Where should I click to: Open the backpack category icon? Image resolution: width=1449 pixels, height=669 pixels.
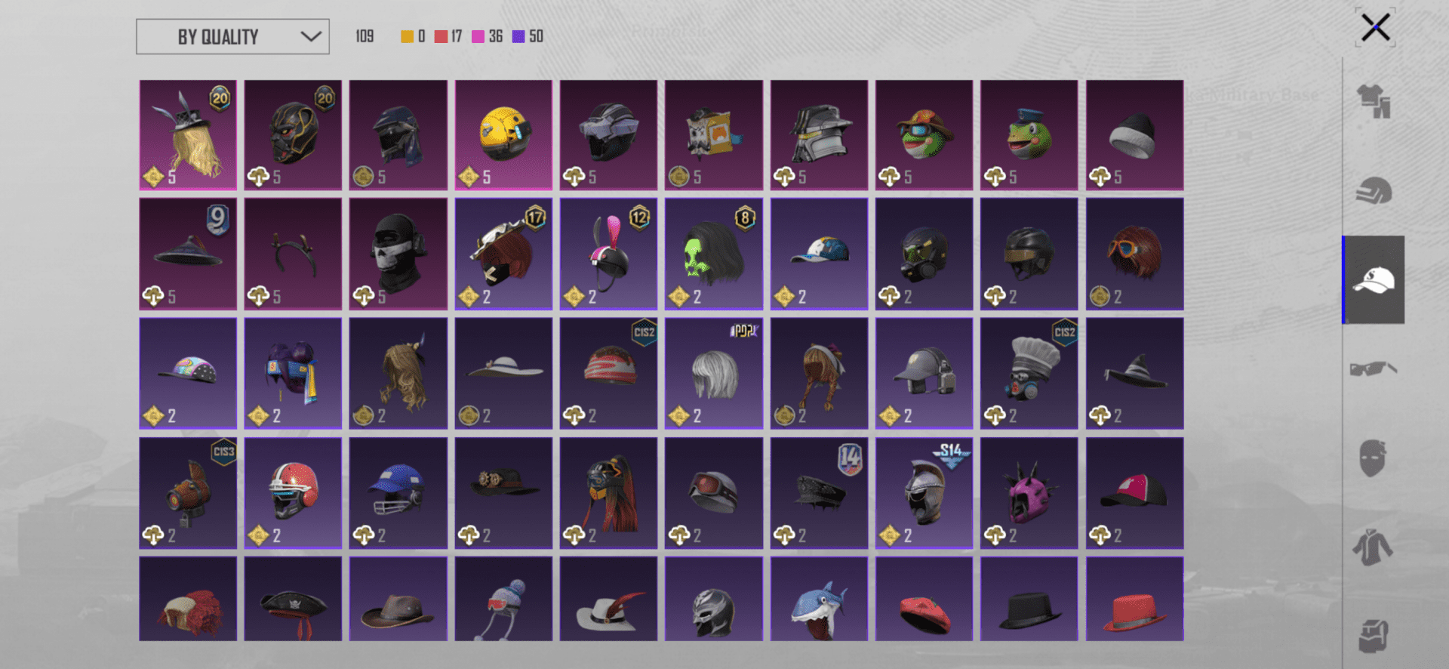click(1374, 636)
